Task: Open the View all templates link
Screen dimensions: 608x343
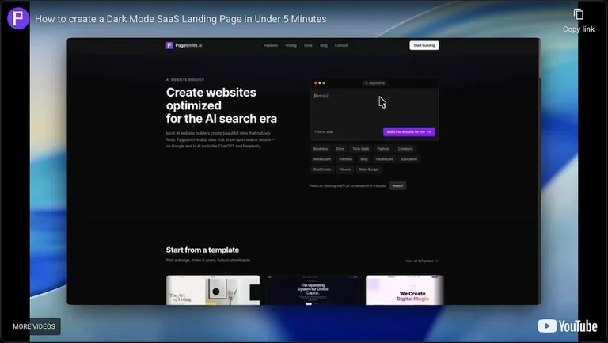Action: click(421, 261)
